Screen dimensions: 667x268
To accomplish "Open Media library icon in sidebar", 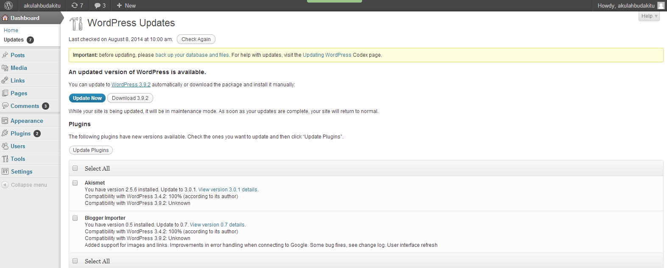I will pyautogui.click(x=5, y=68).
